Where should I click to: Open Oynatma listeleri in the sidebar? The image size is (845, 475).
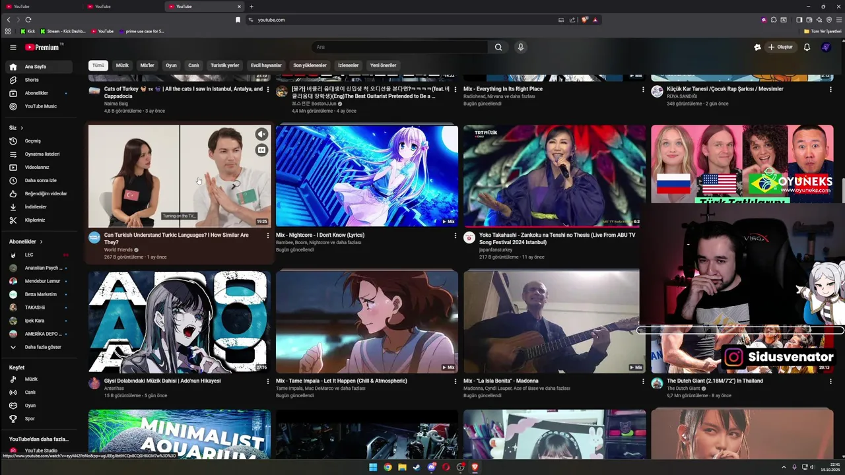tap(38, 154)
